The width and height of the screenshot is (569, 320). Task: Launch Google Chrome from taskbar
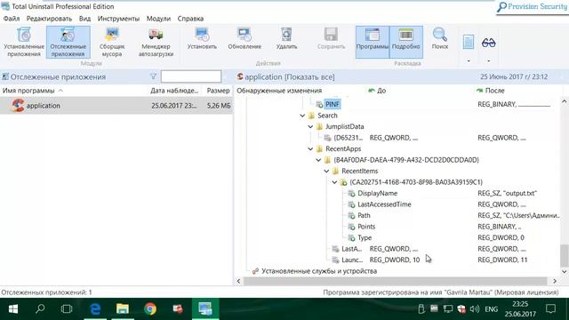[x=150, y=308]
